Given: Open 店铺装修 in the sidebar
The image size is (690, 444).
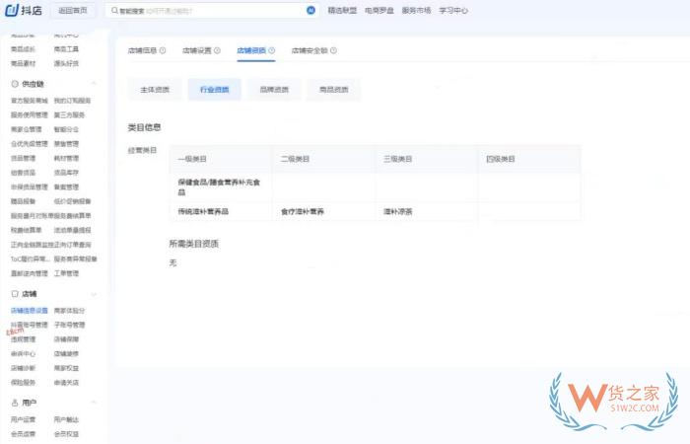Looking at the screenshot, I should coord(66,353).
